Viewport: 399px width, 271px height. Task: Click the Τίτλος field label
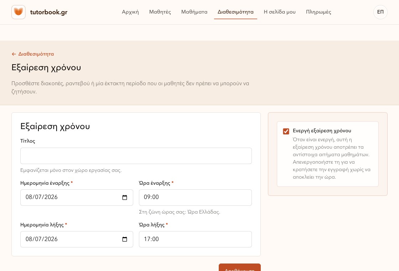pyautogui.click(x=28, y=141)
